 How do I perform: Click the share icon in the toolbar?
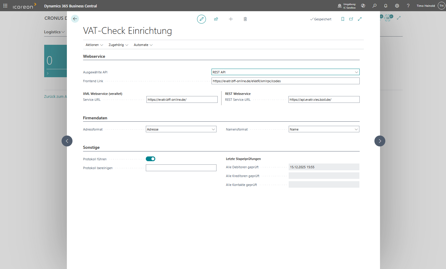pos(216,19)
